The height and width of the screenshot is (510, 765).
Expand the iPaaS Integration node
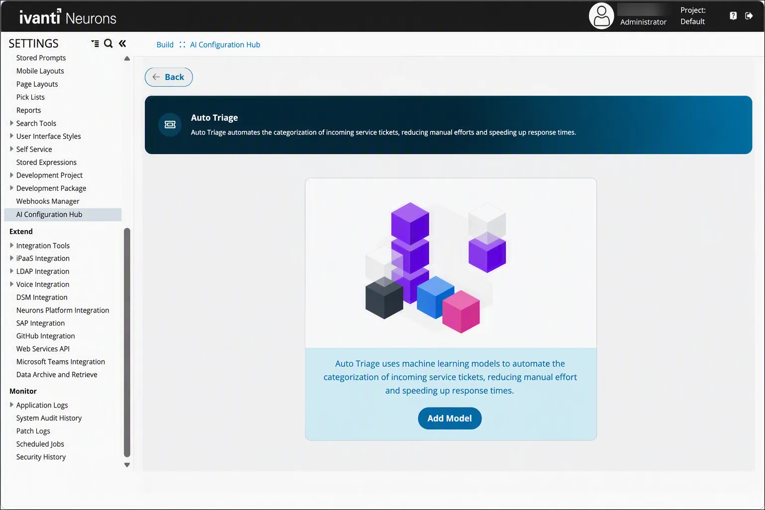(x=11, y=258)
